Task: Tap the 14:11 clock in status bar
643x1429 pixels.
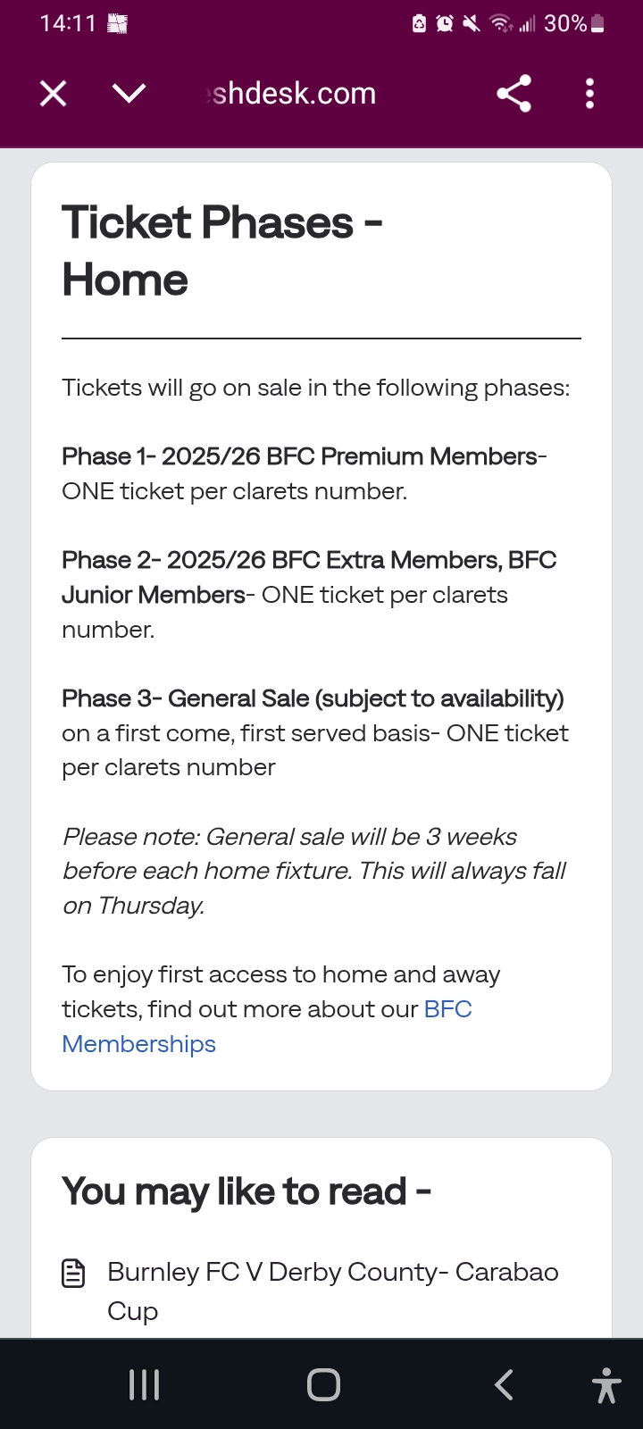Action: point(67,23)
